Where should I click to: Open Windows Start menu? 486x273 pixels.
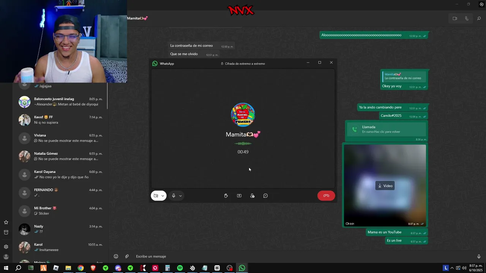6,268
